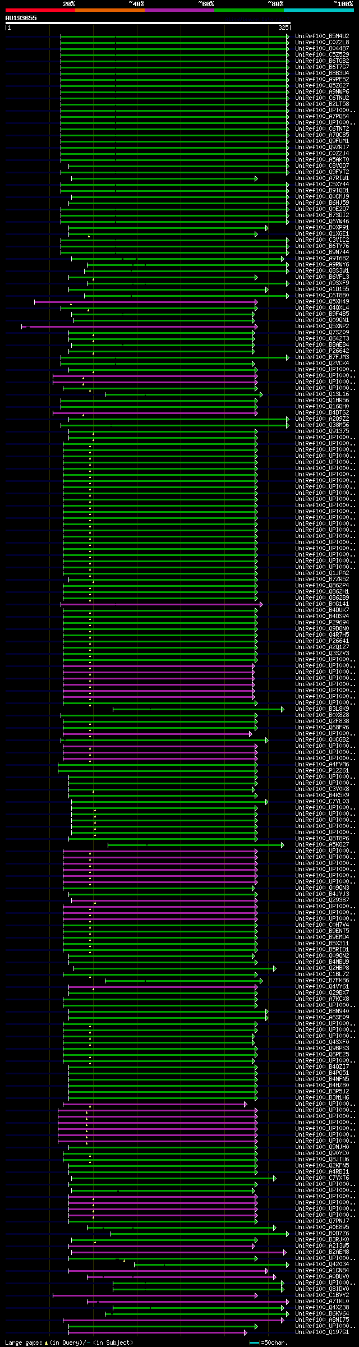Select hit UniRef100_C0Z2L8
359x1347 pixels.
click(x=322, y=42)
